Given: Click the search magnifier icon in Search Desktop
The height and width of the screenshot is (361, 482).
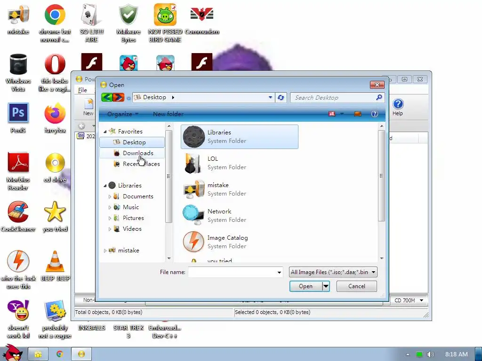Looking at the screenshot, I should pos(379,97).
